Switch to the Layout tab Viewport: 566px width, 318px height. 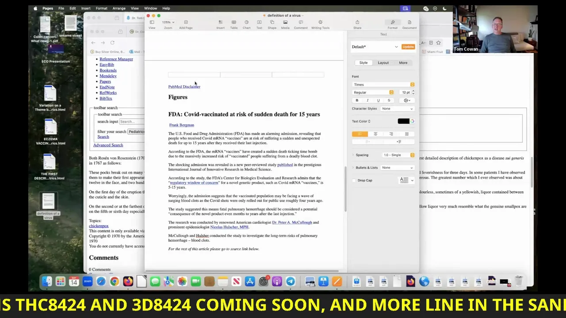(383, 63)
